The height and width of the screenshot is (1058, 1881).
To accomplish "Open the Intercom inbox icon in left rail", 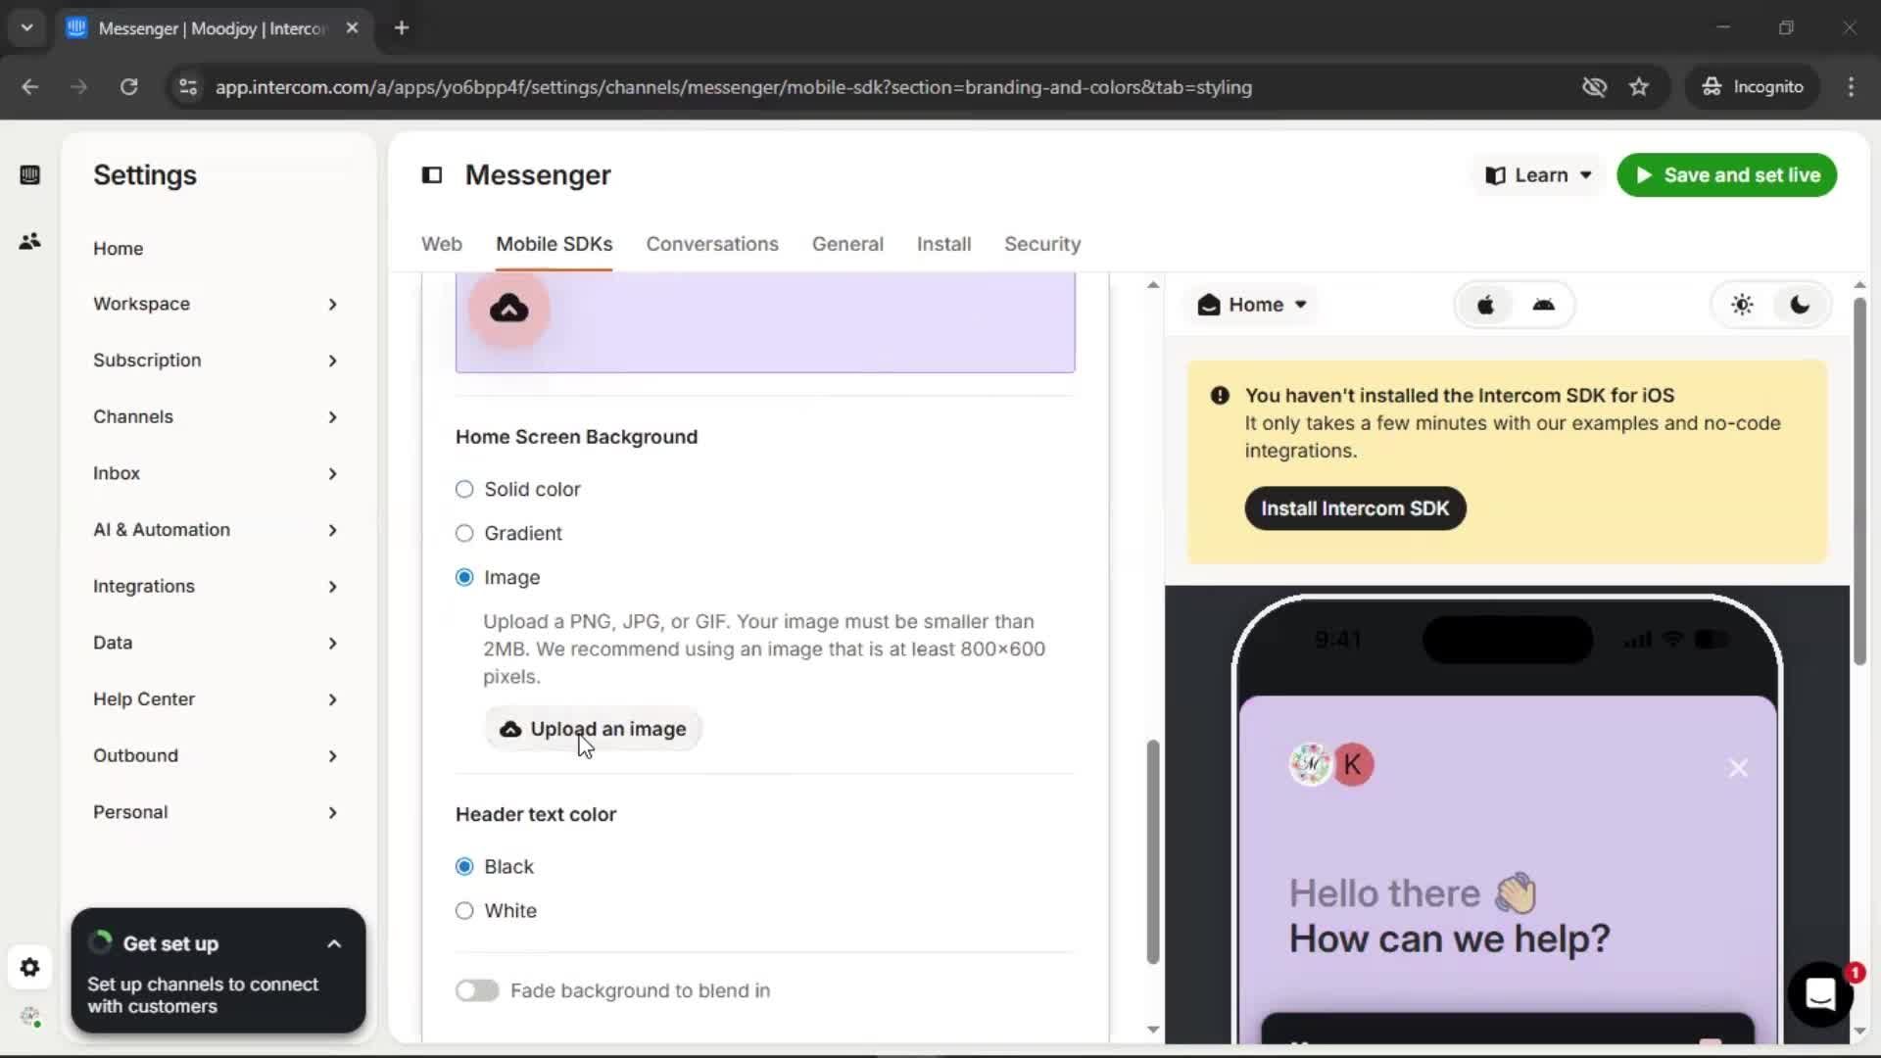I will tap(29, 175).
